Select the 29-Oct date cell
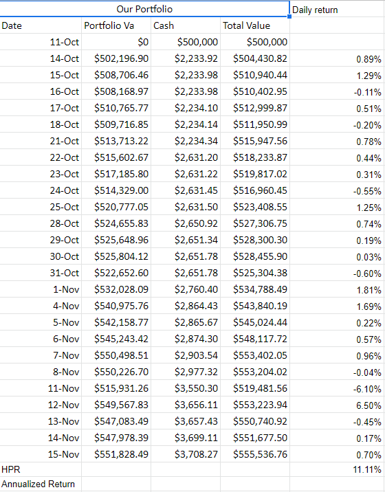 click(x=41, y=240)
